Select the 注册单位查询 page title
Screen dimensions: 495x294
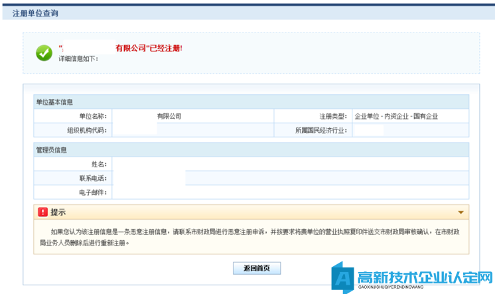pos(35,13)
